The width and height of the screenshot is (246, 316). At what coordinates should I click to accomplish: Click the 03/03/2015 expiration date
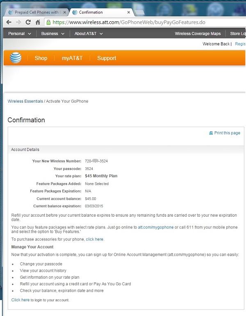point(94,206)
